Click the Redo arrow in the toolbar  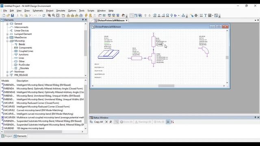tap(40, 15)
